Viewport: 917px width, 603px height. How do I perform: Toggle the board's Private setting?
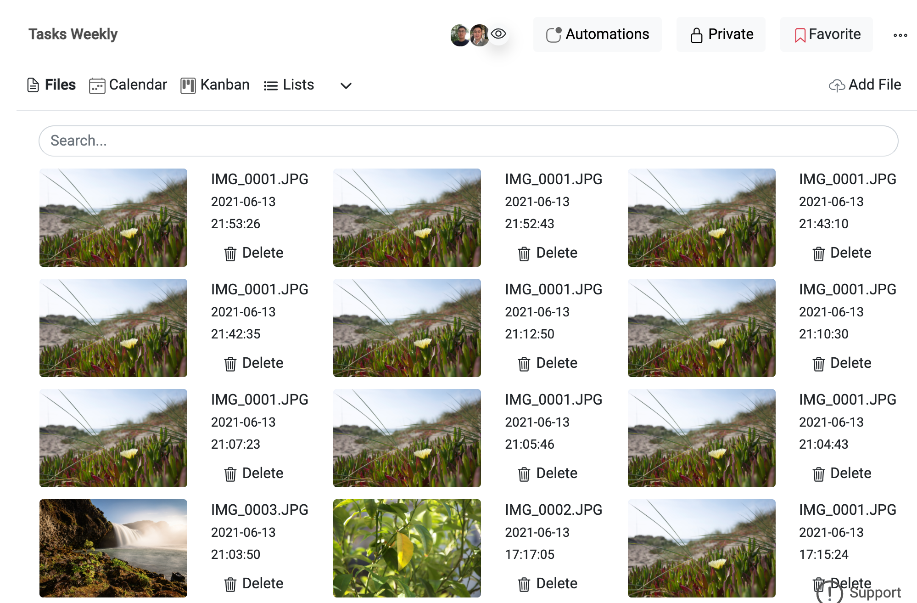pos(721,34)
